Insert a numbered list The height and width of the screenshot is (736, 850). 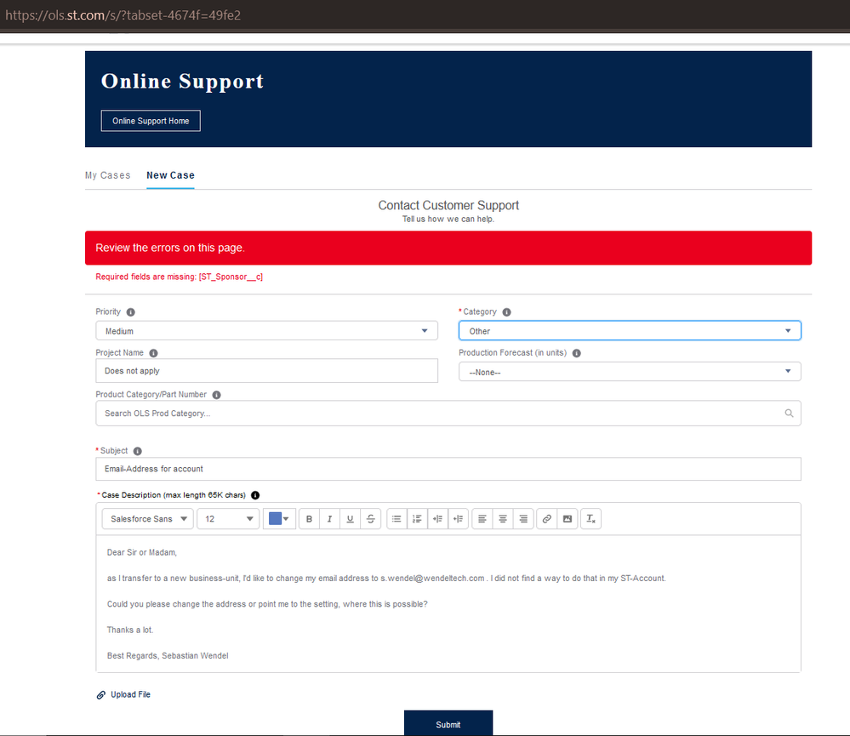tap(418, 519)
